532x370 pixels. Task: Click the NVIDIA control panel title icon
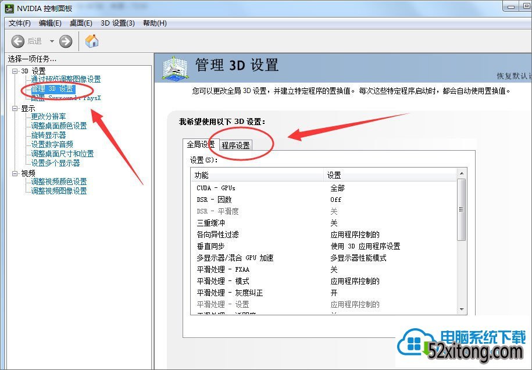point(9,8)
